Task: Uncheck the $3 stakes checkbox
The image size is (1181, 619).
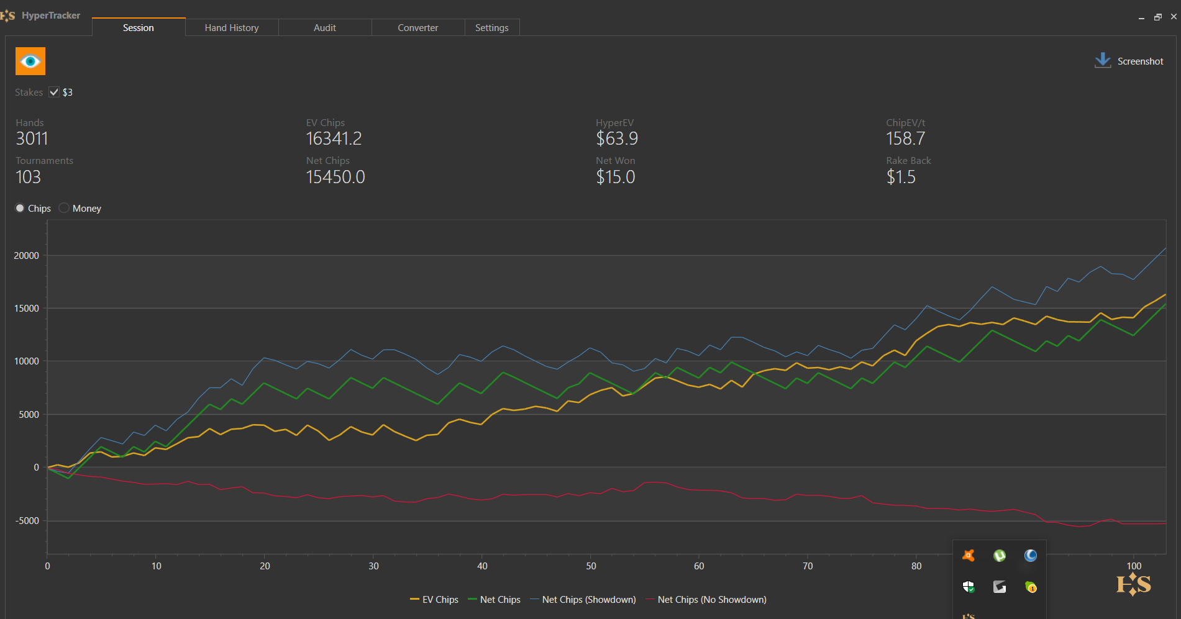Action: pyautogui.click(x=54, y=92)
